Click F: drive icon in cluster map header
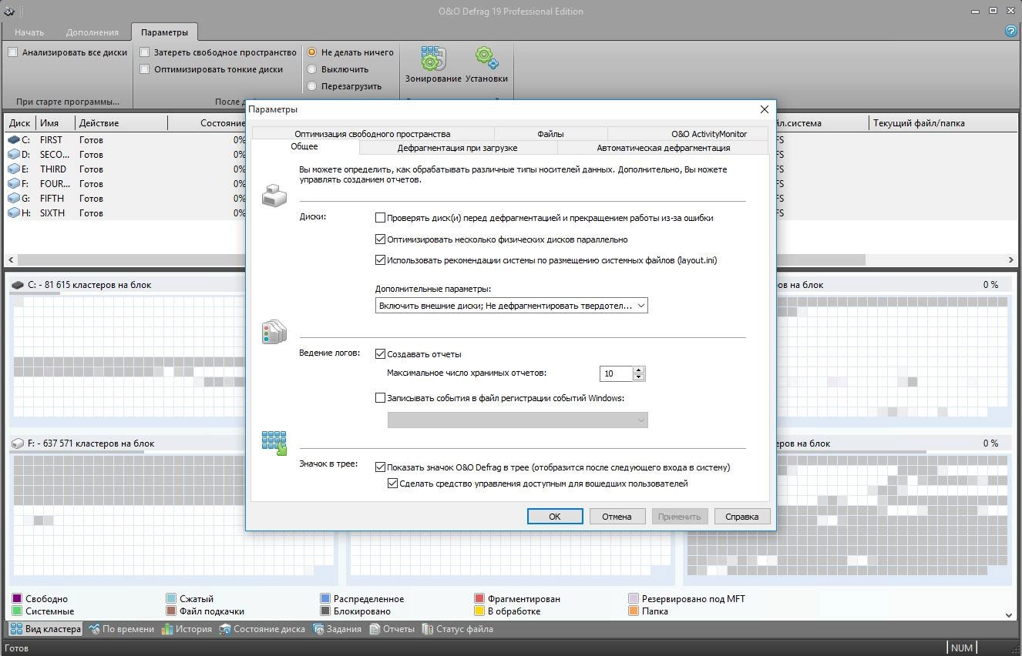The width and height of the screenshot is (1022, 656). coord(17,443)
